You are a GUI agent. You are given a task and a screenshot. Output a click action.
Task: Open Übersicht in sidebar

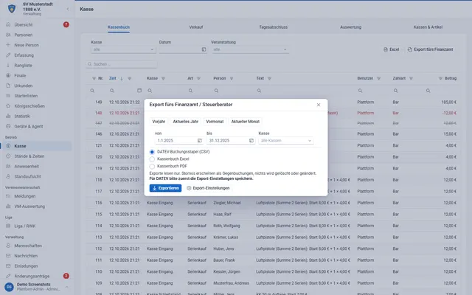[x=36, y=24]
